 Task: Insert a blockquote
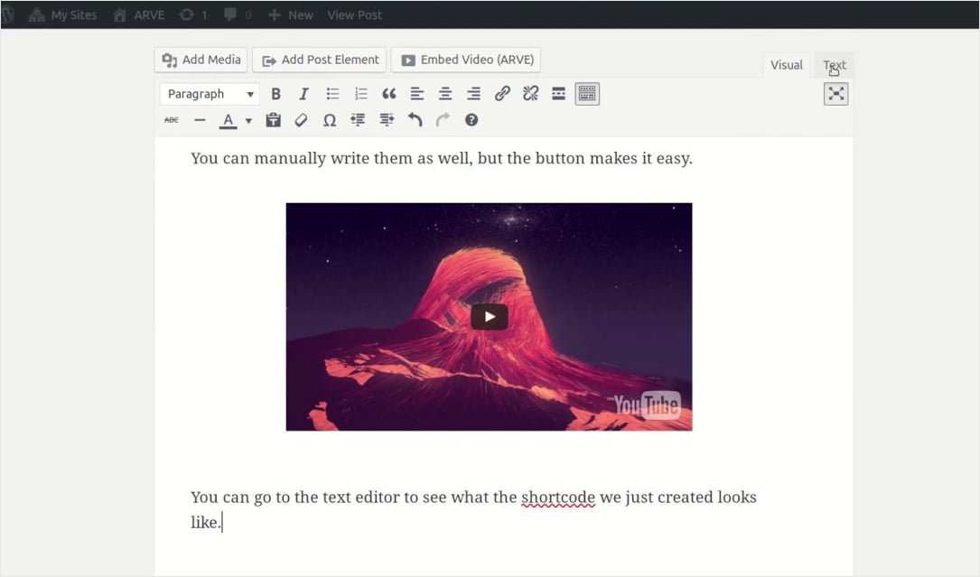tap(389, 93)
